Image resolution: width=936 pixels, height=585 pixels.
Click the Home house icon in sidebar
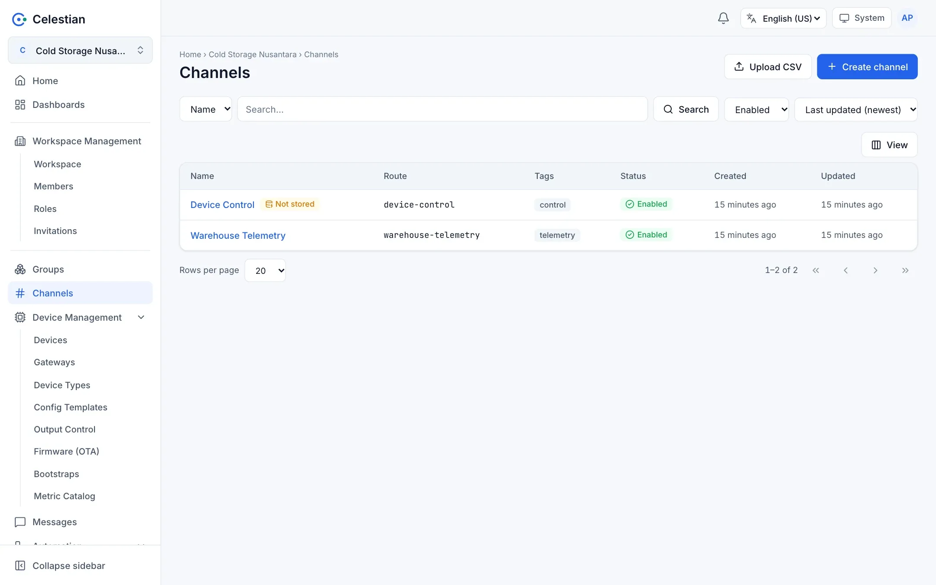coord(20,81)
